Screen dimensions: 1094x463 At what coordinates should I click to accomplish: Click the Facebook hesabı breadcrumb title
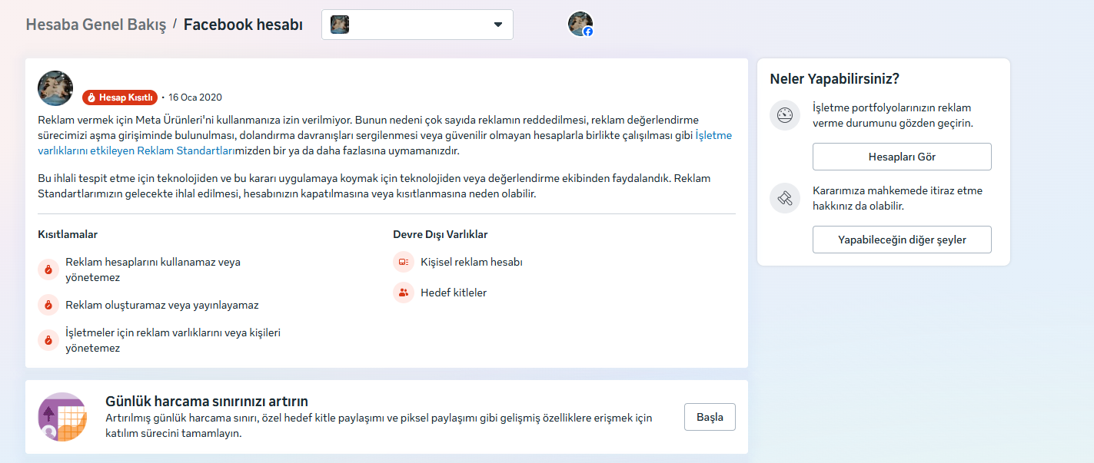click(243, 25)
